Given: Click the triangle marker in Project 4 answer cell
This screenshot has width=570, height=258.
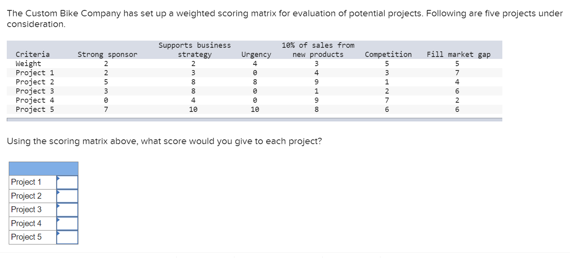Looking at the screenshot, I should click(x=58, y=219).
